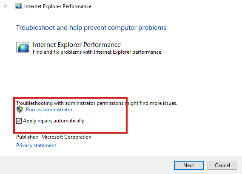Click the large Internet Explorer globe icon
Viewport: 242px width, 174px height.
[23, 47]
